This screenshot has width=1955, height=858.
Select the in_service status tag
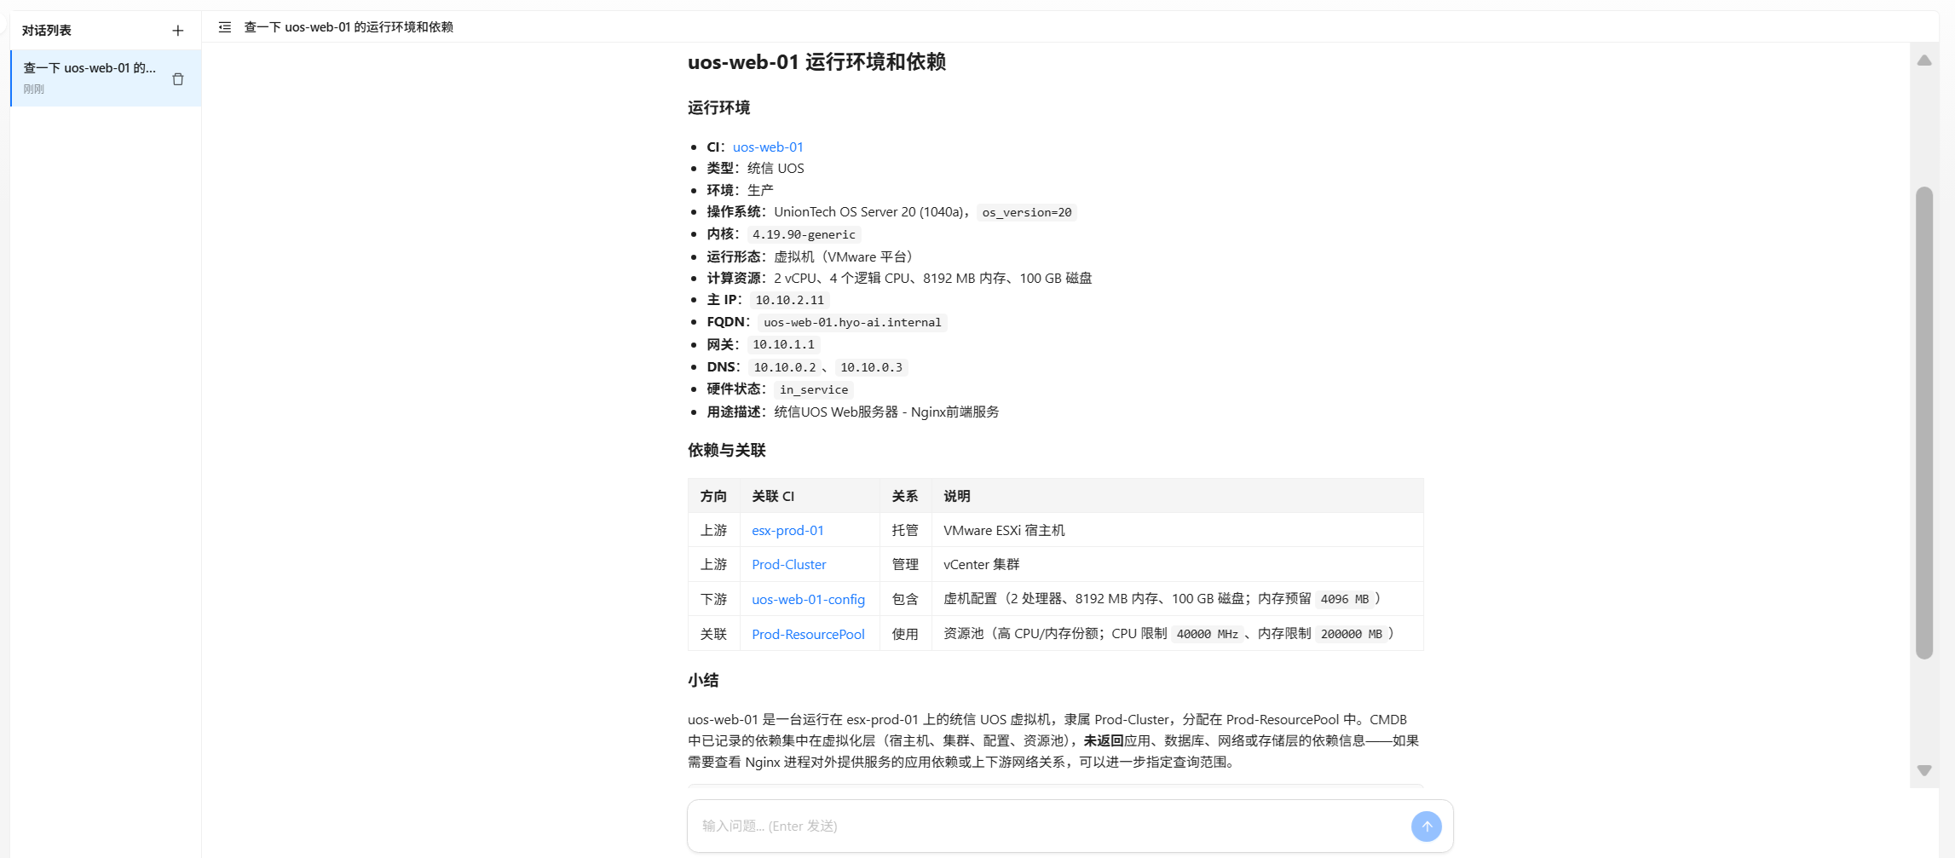pyautogui.click(x=814, y=389)
